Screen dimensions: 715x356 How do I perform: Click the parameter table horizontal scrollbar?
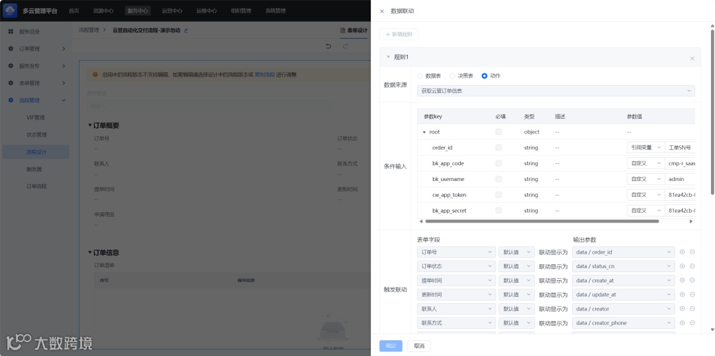click(x=542, y=221)
